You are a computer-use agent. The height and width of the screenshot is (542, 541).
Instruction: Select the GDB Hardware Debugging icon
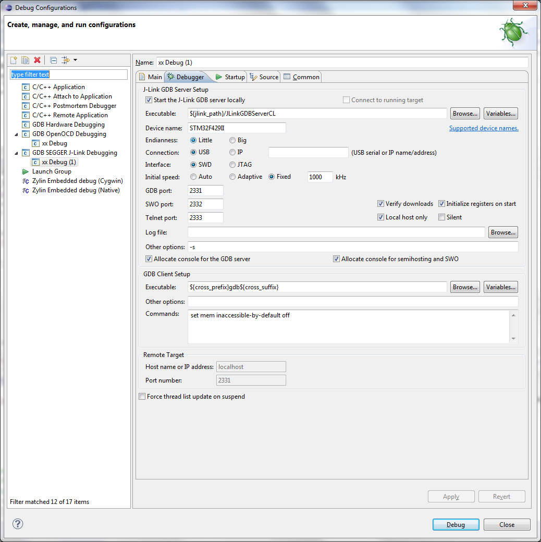pyautogui.click(x=26, y=125)
